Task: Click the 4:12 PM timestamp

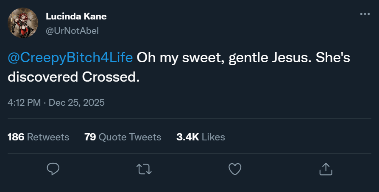Action: click(25, 103)
